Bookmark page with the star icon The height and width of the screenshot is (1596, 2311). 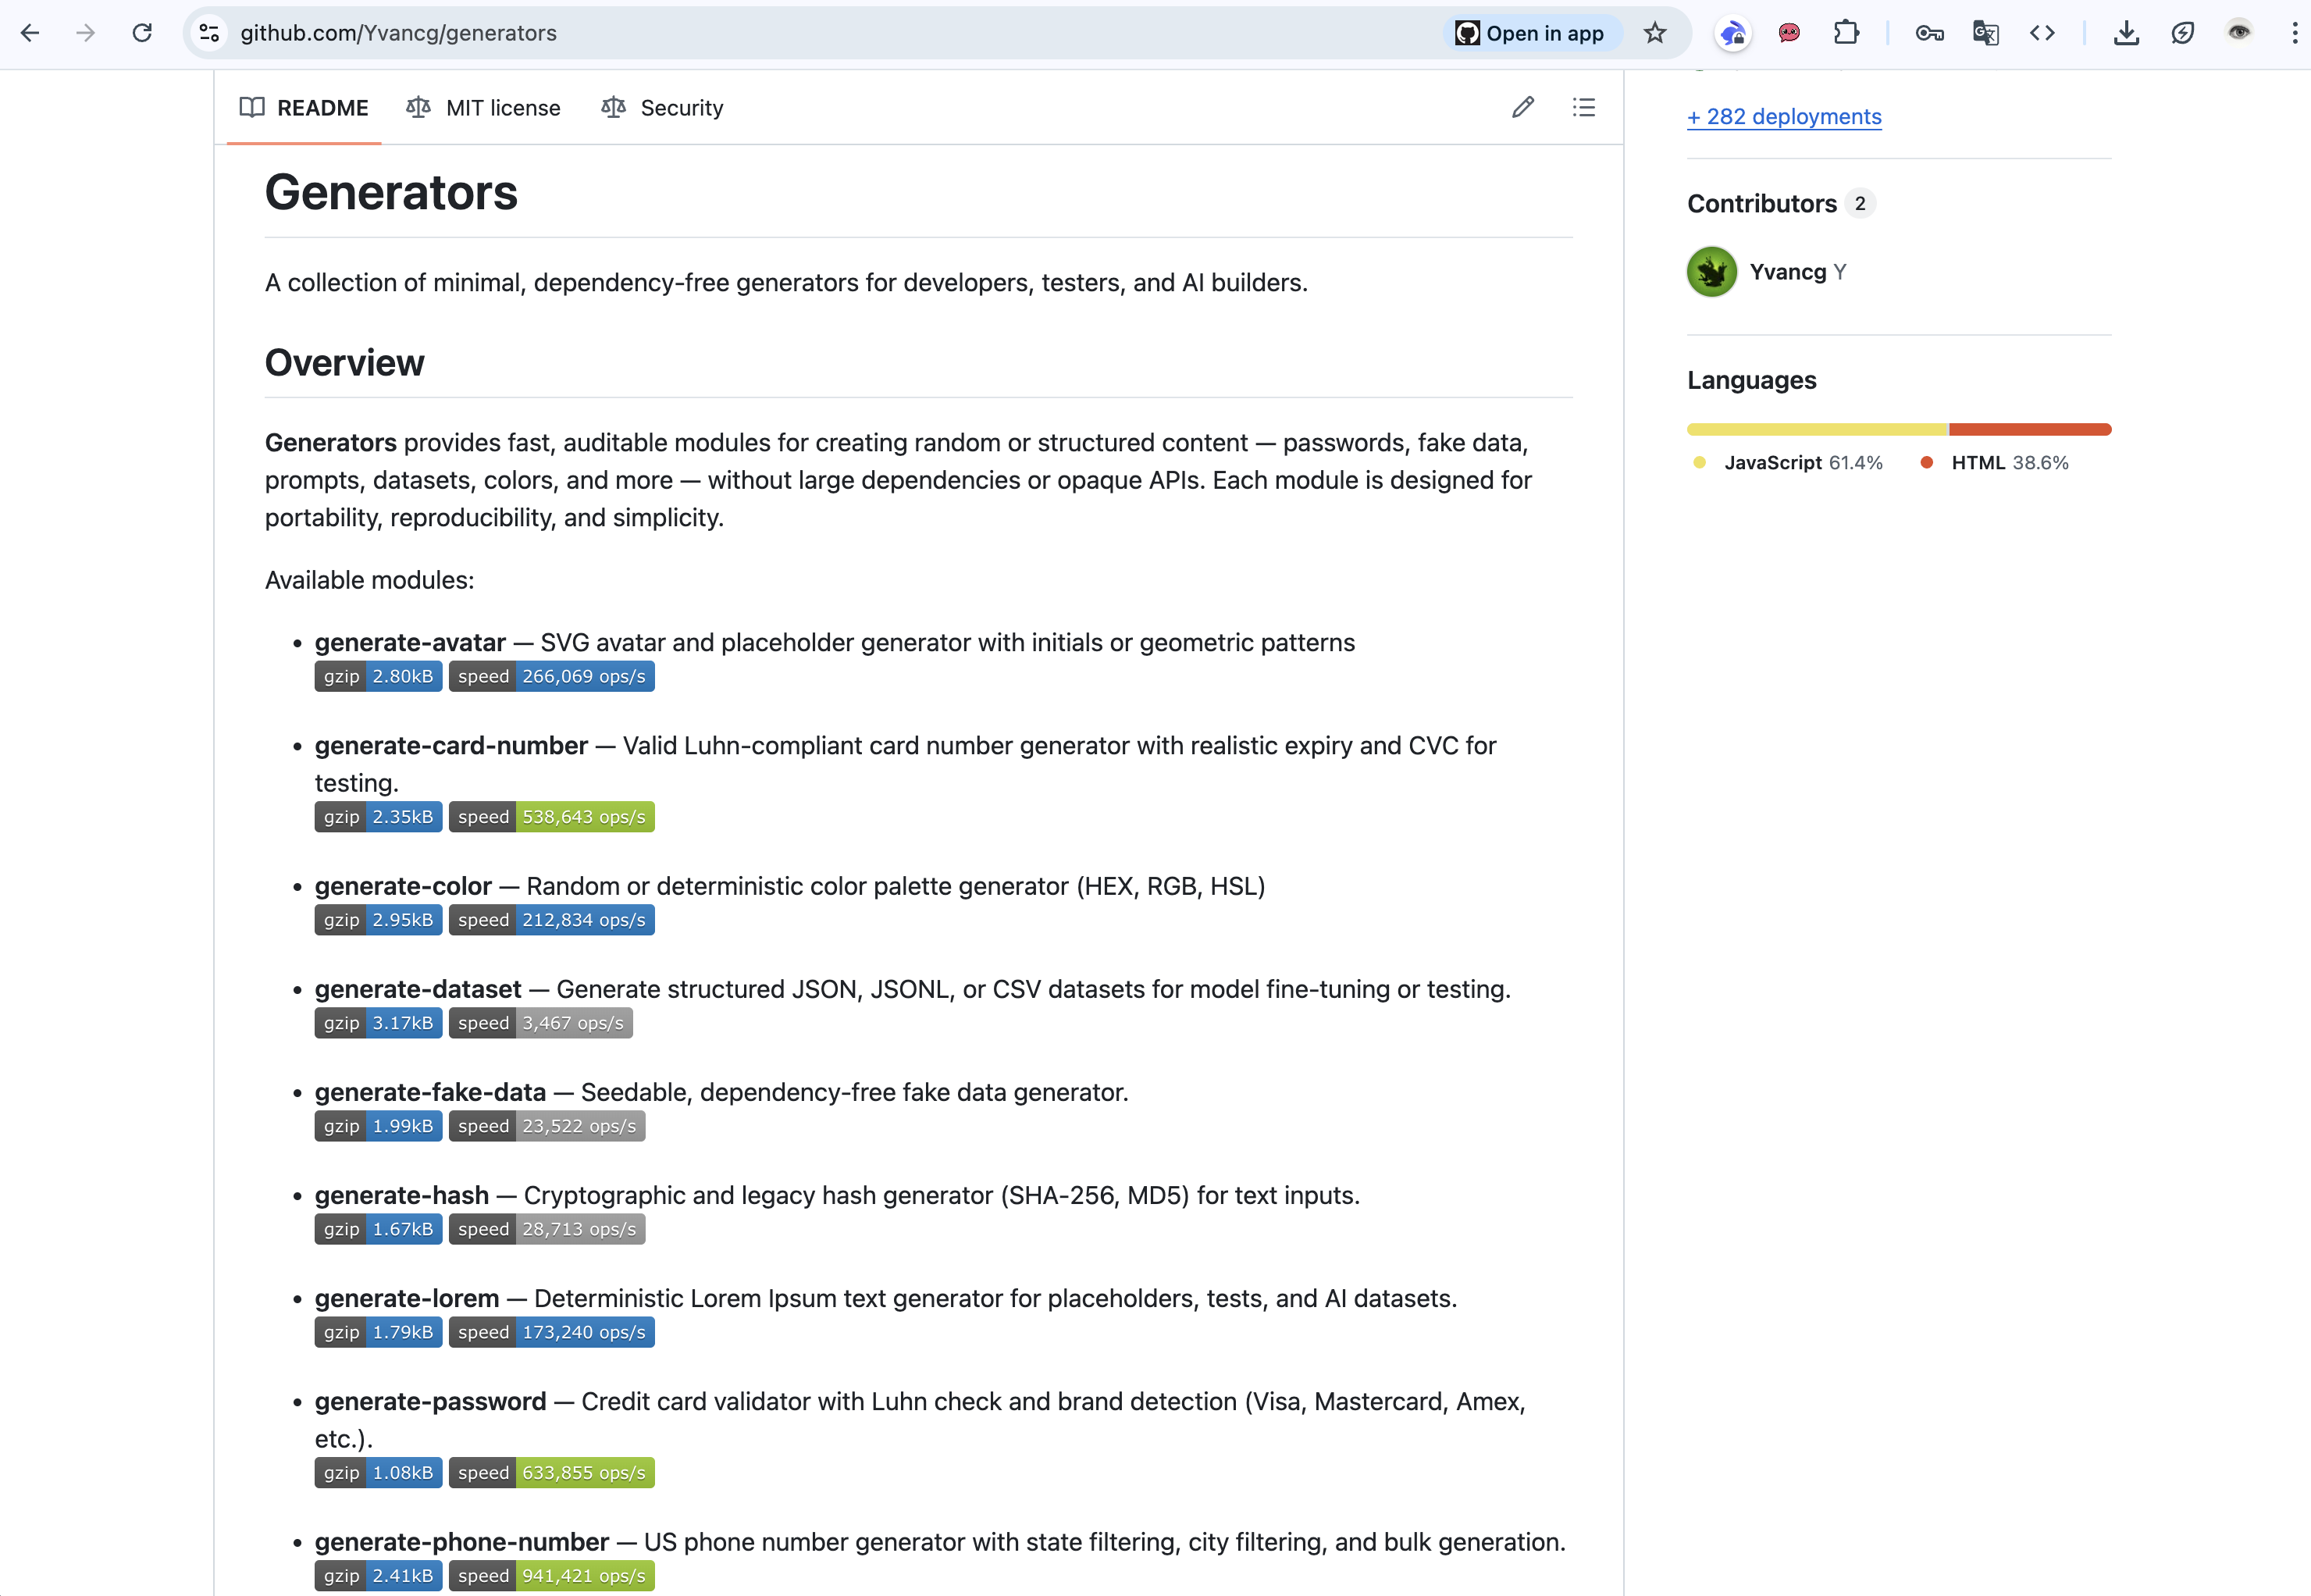(x=1655, y=33)
